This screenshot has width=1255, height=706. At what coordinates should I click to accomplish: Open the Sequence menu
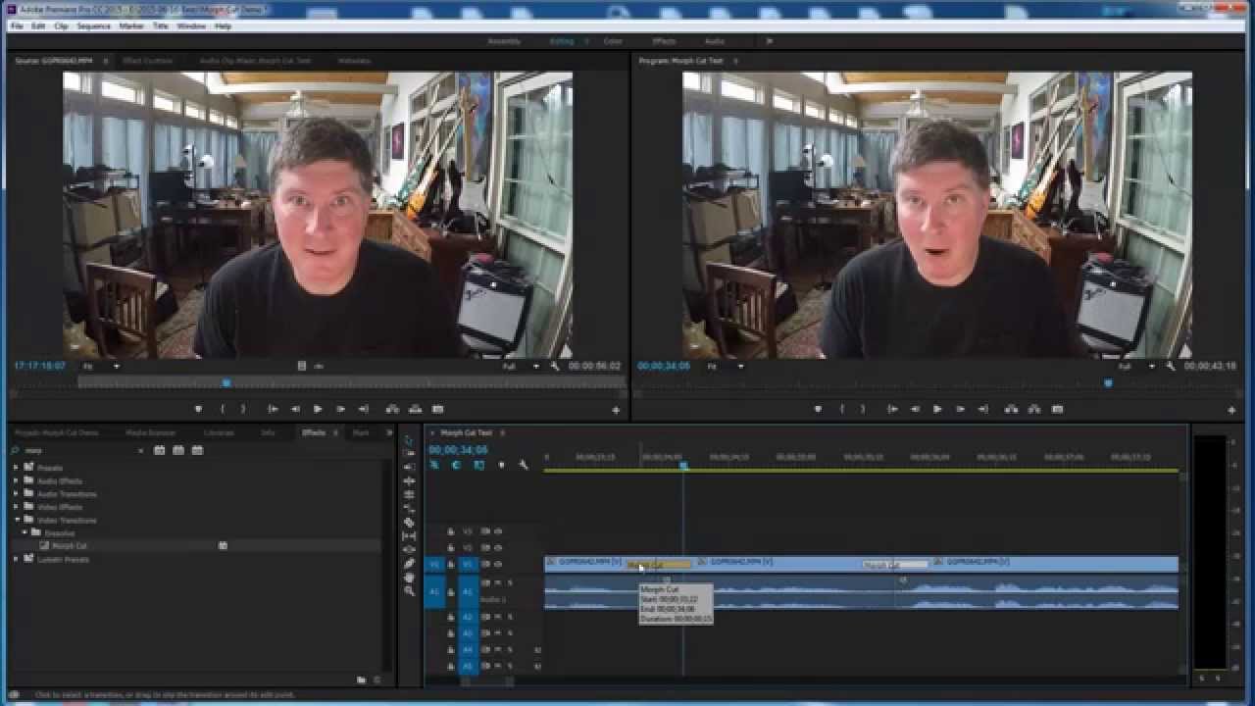coord(93,25)
